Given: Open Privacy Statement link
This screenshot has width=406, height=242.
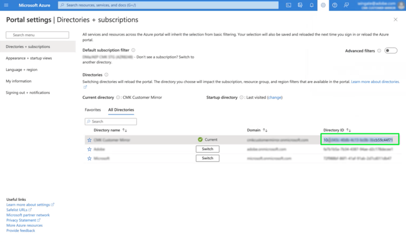Looking at the screenshot, I should click(21, 220).
